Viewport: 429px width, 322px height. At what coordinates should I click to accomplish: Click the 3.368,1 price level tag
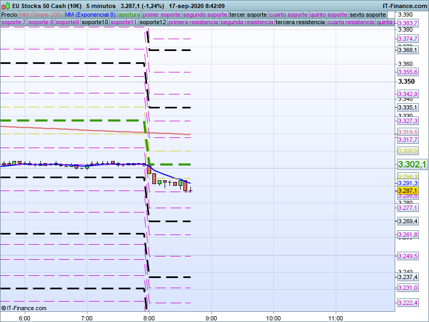coord(408,50)
